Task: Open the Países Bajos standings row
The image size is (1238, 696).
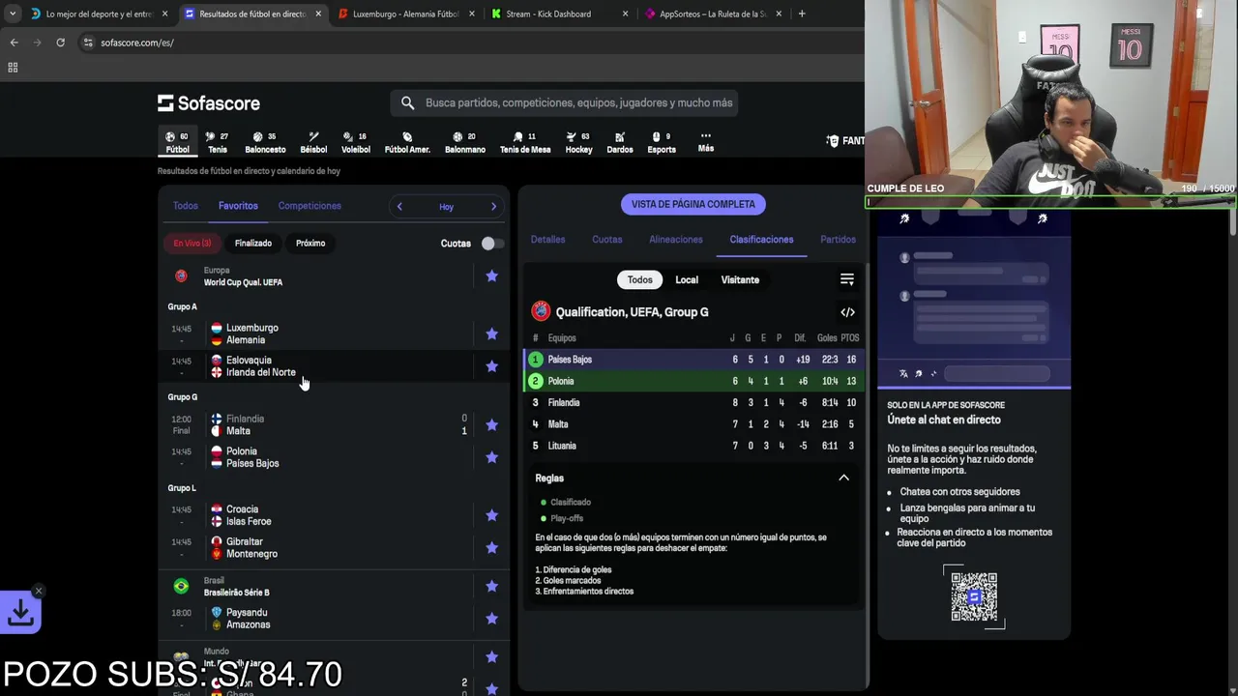Action: [x=693, y=360]
